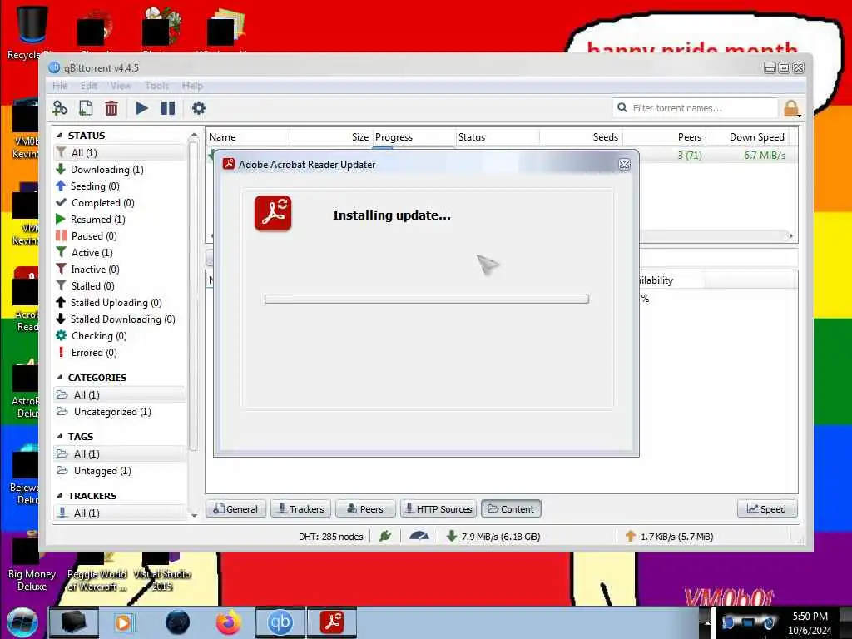Click upload speed 1.7 KiB/s in status bar
Screen dimensions: 852x639
[x=670, y=537]
